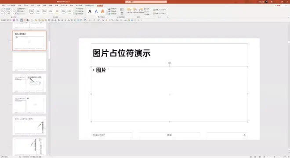Click the slide title 图片占位符演示
The width and height of the screenshot is (290, 158).
[x=122, y=53]
